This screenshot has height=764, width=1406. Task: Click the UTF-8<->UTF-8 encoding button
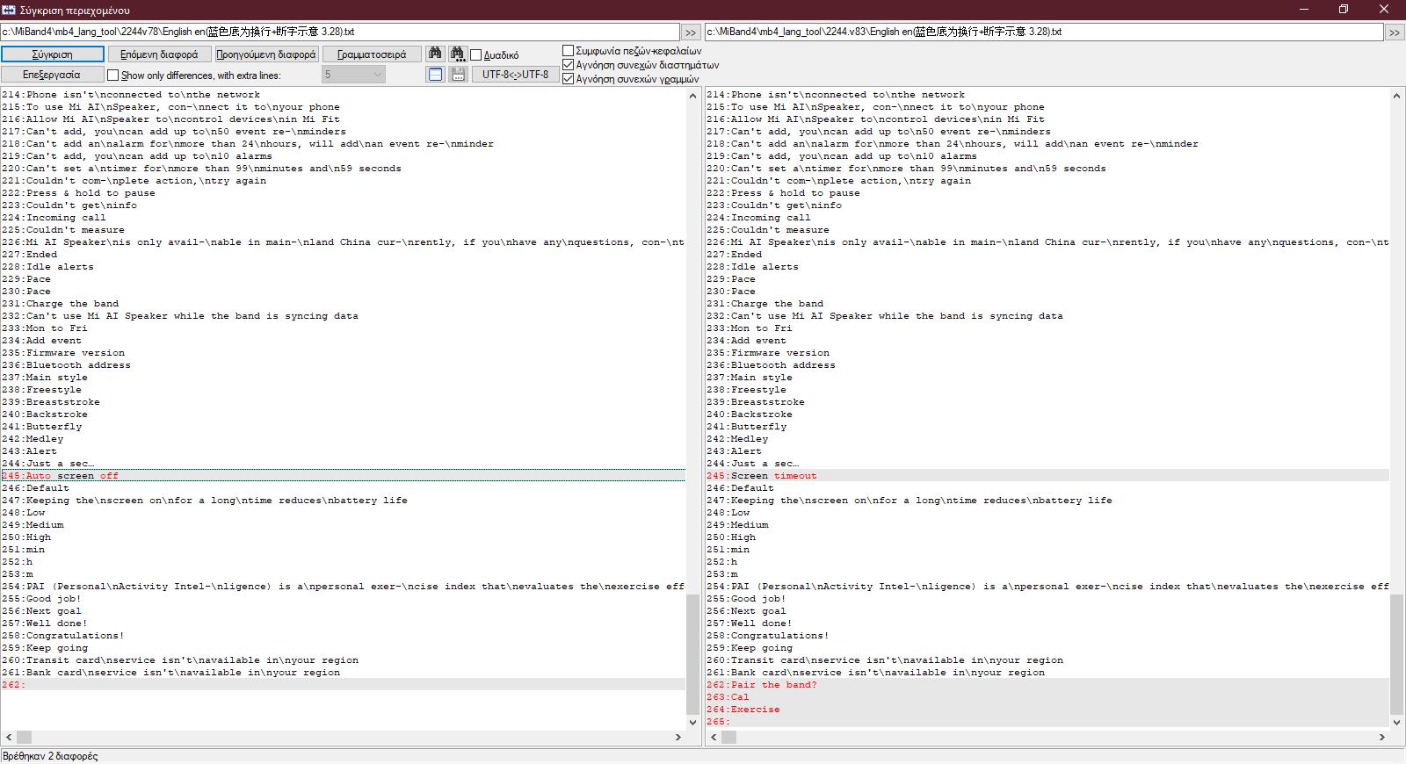click(515, 75)
